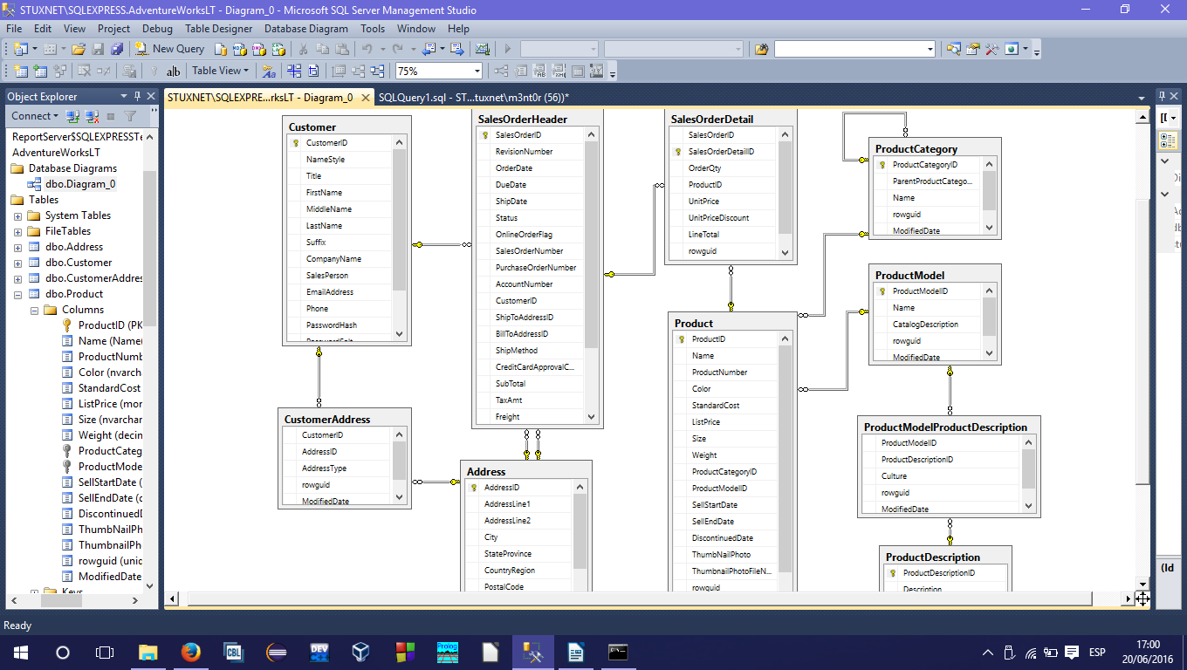Click the Undo arrow icon
The width and height of the screenshot is (1187, 670).
[x=367, y=49]
